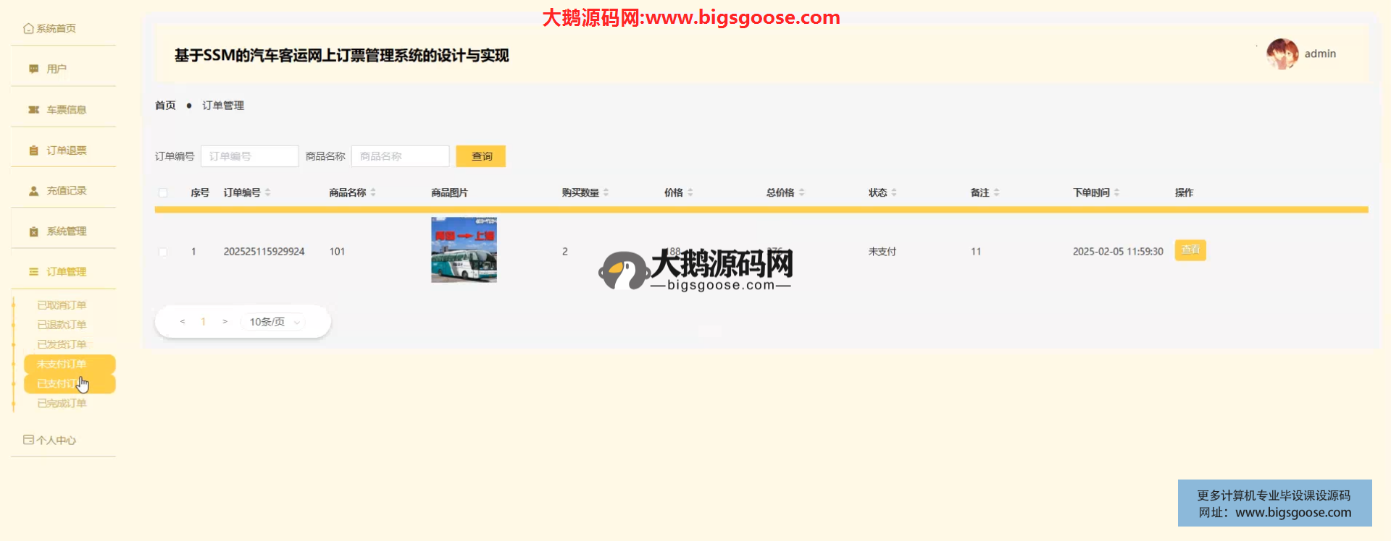Click the 系统管理 sidebar icon
Image resolution: width=1391 pixels, height=541 pixels.
[x=33, y=231]
